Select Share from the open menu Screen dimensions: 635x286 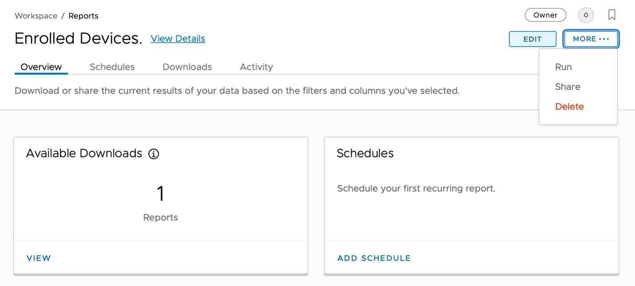point(568,87)
